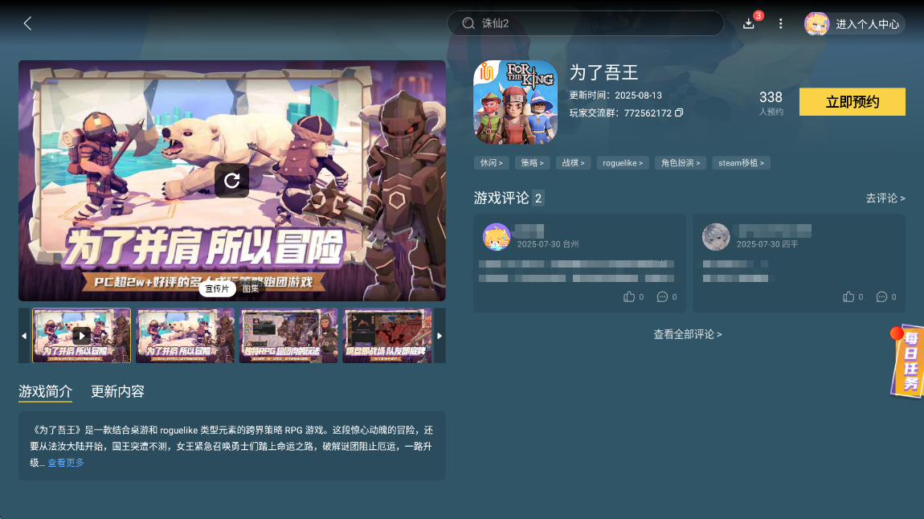Image resolution: width=924 pixels, height=519 pixels.
Task: Open downloads with the badge icon
Action: (748, 23)
